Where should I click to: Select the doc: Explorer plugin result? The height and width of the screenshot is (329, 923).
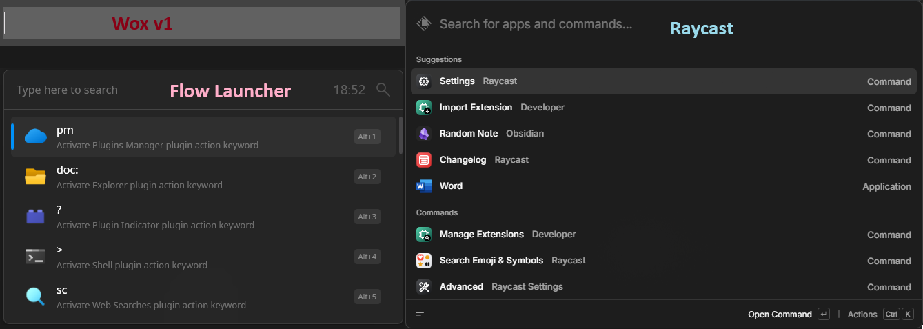click(x=203, y=177)
